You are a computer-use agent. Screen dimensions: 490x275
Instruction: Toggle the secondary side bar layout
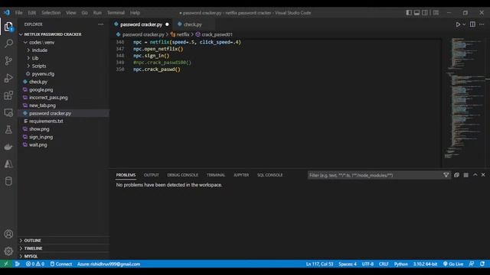[425, 13]
